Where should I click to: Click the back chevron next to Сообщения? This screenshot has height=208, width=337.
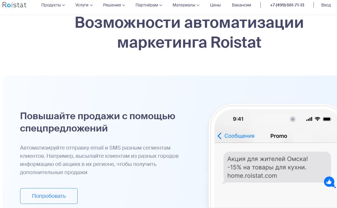point(219,136)
